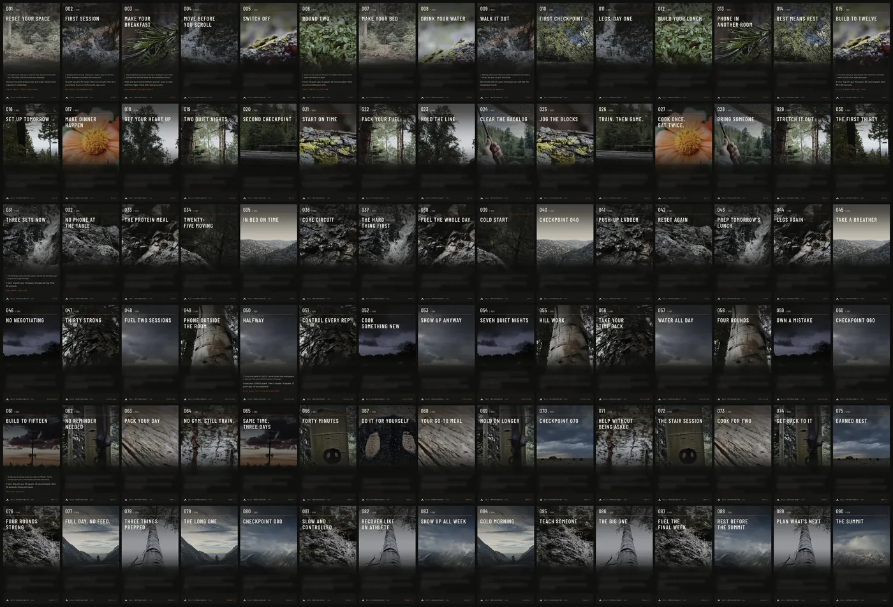The width and height of the screenshot is (893, 607).
Task: Select the 'Switch Off' card
Action: click(269, 52)
